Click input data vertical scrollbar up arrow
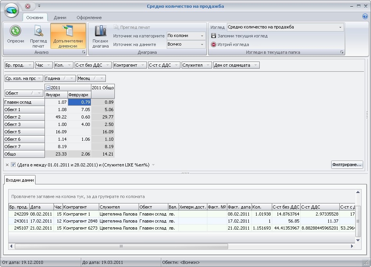The width and height of the screenshot is (371, 267). [358, 192]
